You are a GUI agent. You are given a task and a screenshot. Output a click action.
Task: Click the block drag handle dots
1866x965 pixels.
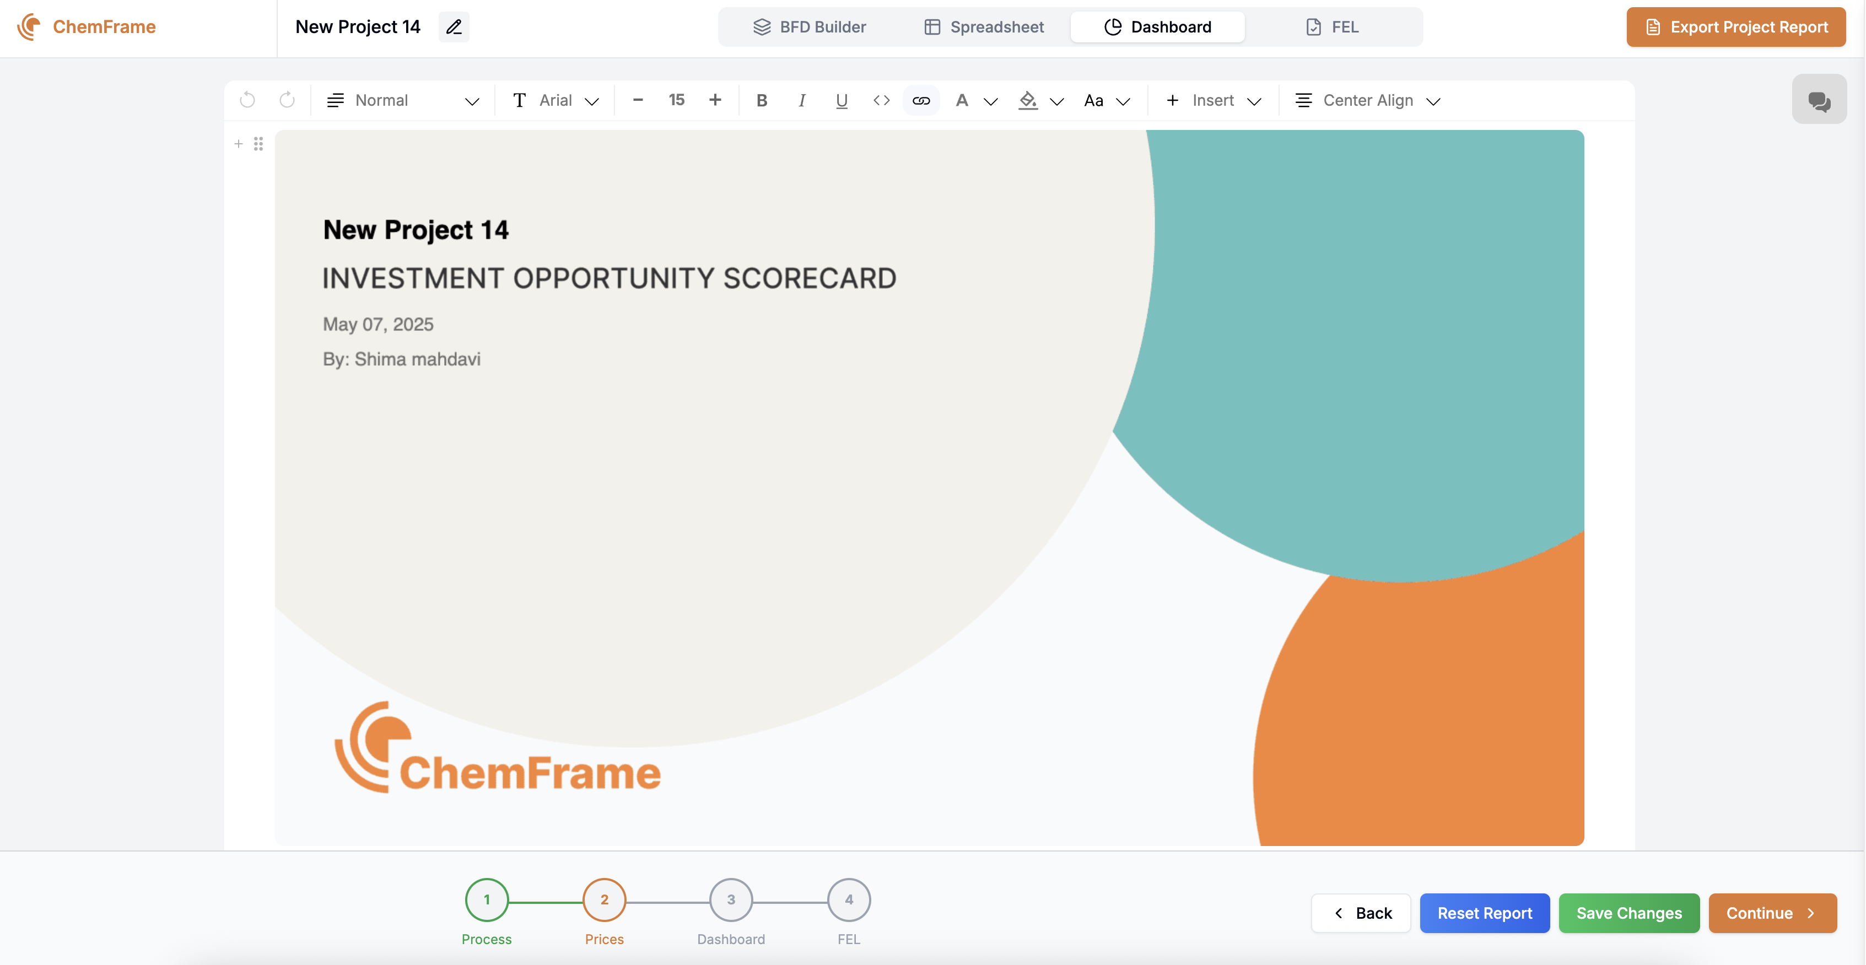tap(258, 144)
